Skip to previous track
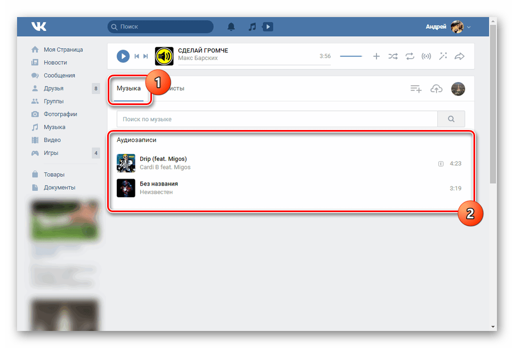Image resolution: width=514 pixels, height=348 pixels. point(136,56)
